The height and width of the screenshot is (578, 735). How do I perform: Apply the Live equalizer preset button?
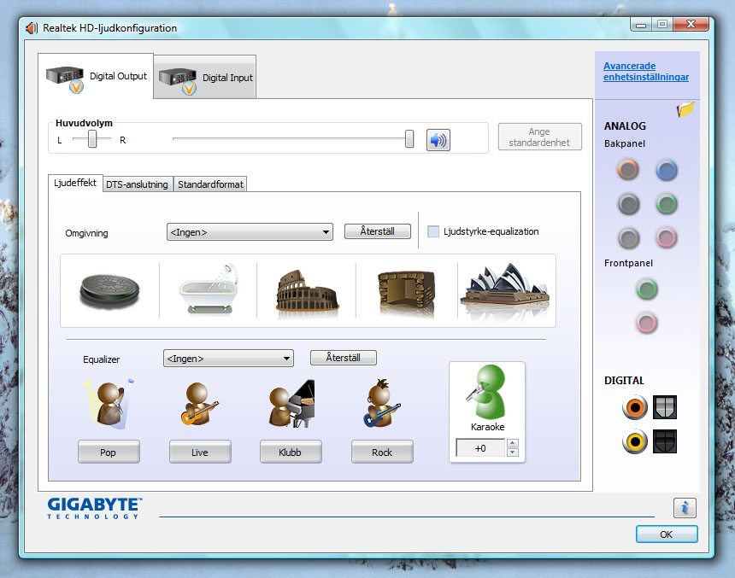point(200,452)
